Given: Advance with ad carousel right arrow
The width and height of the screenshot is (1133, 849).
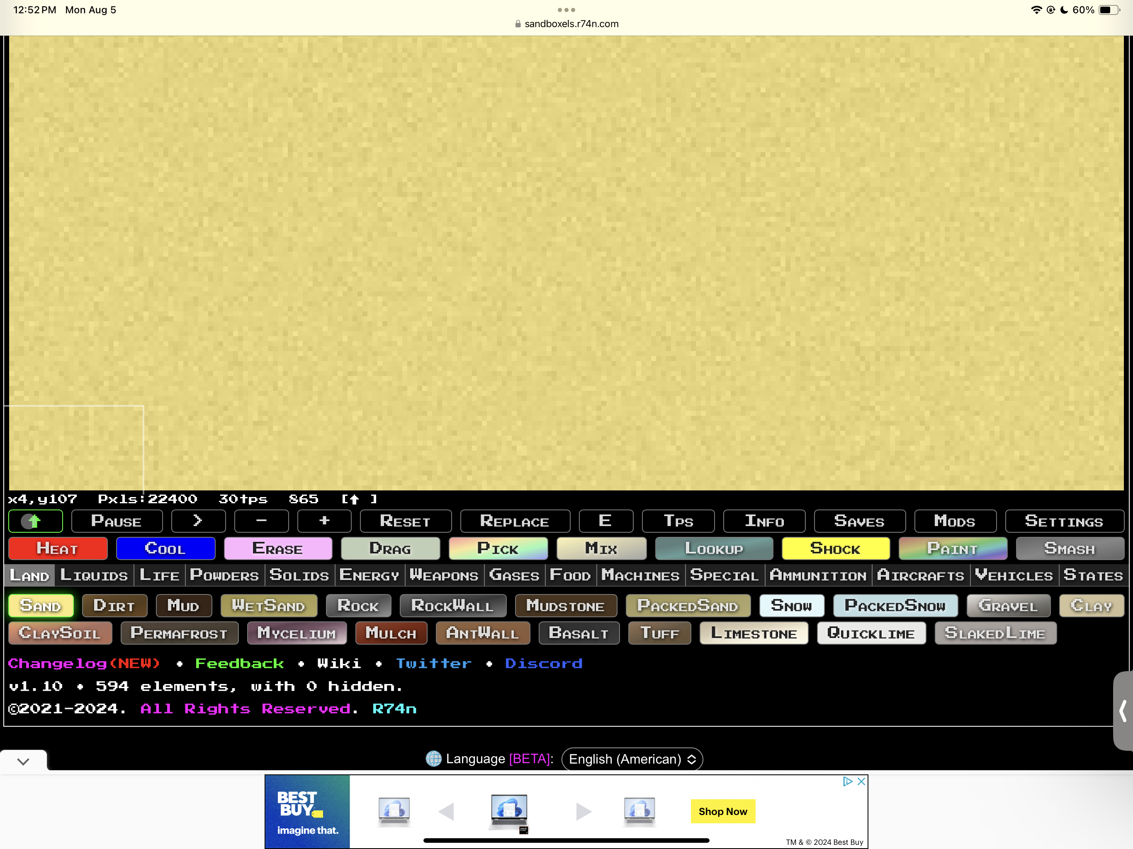Looking at the screenshot, I should (583, 811).
